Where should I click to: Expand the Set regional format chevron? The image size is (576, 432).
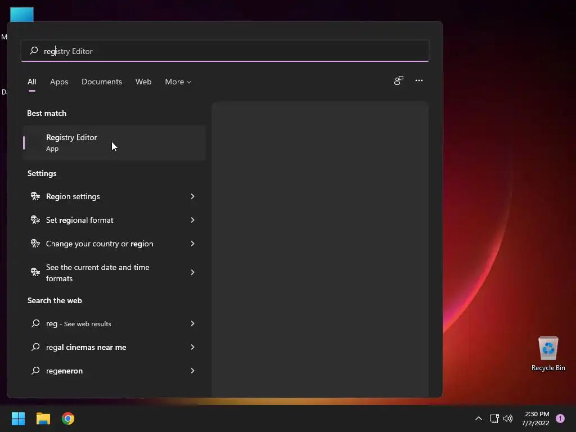tap(192, 220)
